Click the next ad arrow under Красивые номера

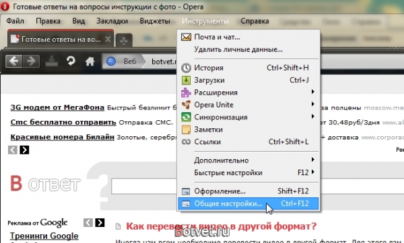24,150
